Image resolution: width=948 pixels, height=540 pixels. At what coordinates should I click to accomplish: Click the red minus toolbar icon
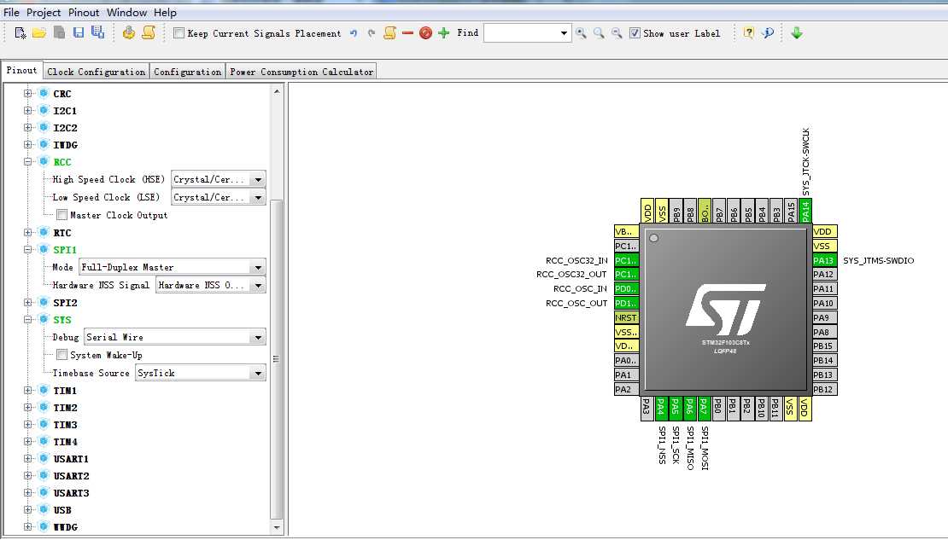tap(407, 33)
